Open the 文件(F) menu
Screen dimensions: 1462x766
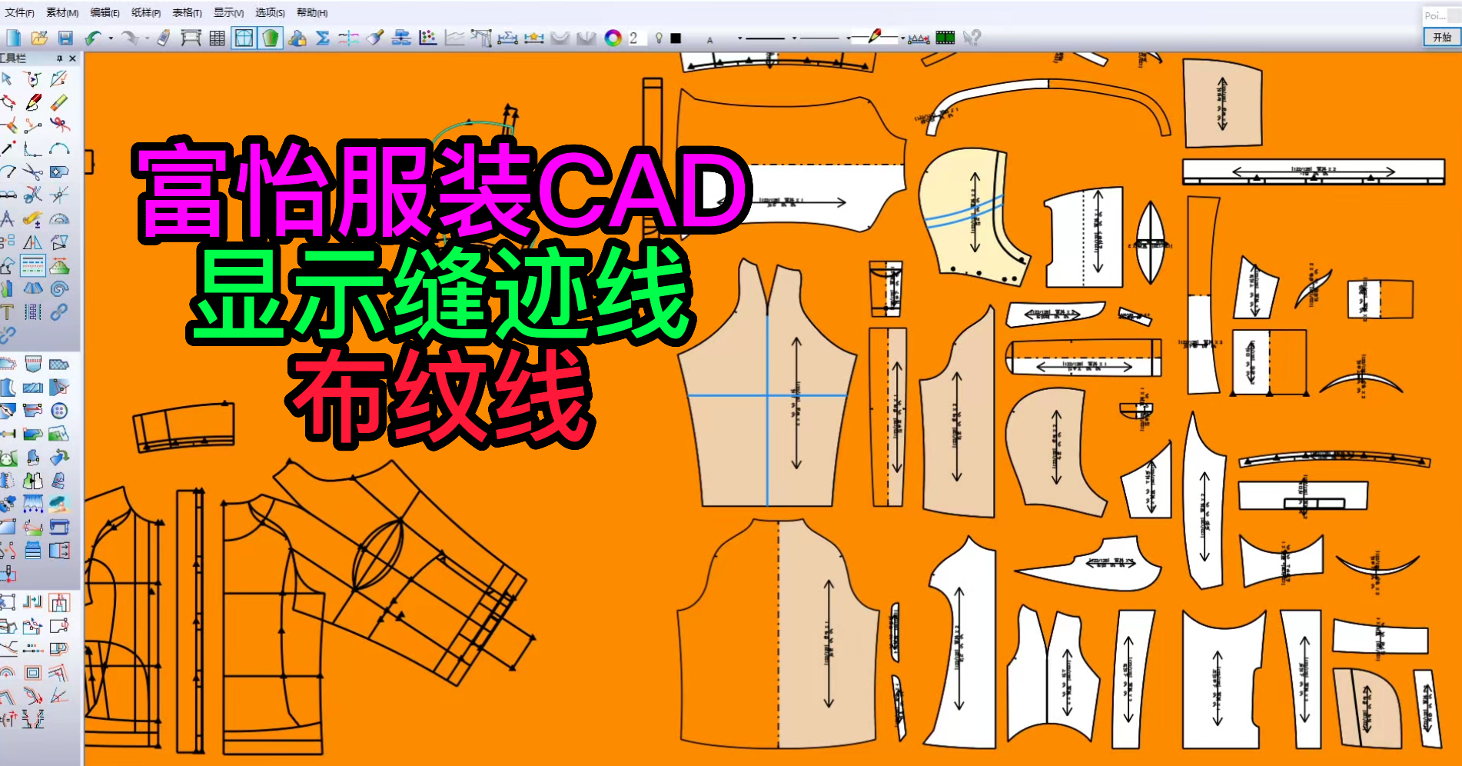pos(20,13)
